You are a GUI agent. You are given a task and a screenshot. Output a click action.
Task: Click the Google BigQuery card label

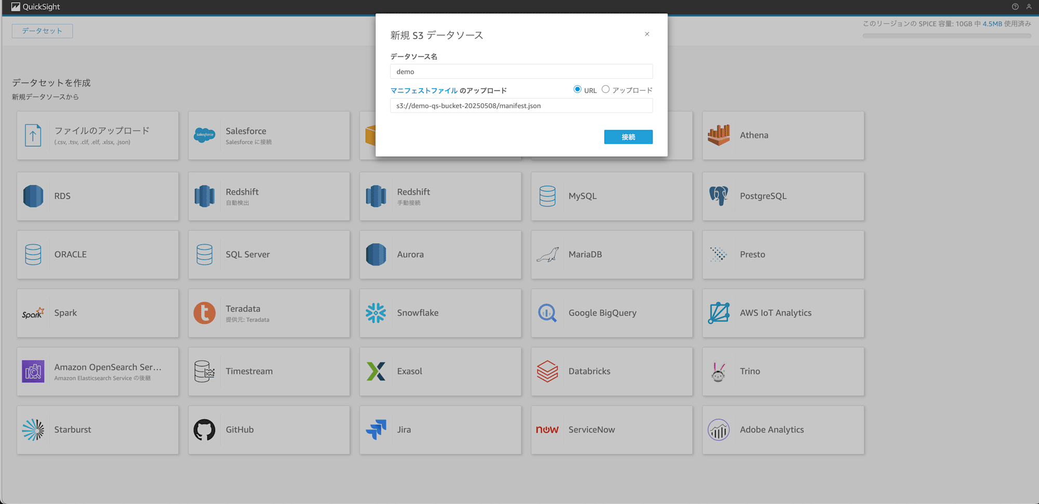click(x=602, y=313)
